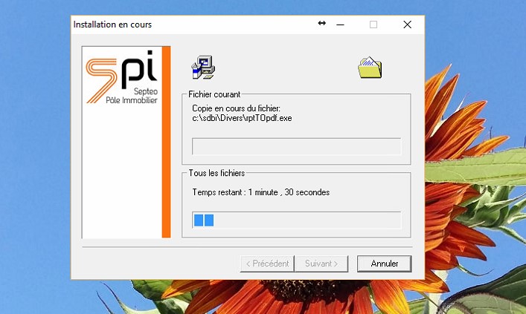Click the greyed-out maximize window button
The width and height of the screenshot is (526, 314).
[373, 24]
